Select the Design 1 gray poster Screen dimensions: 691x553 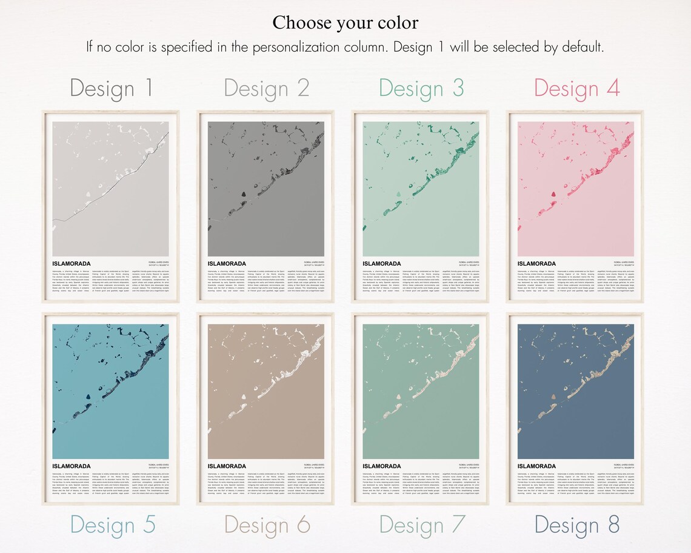coord(110,206)
